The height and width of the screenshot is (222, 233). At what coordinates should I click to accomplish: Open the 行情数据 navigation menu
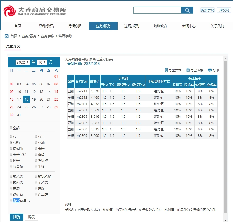tap(74, 26)
